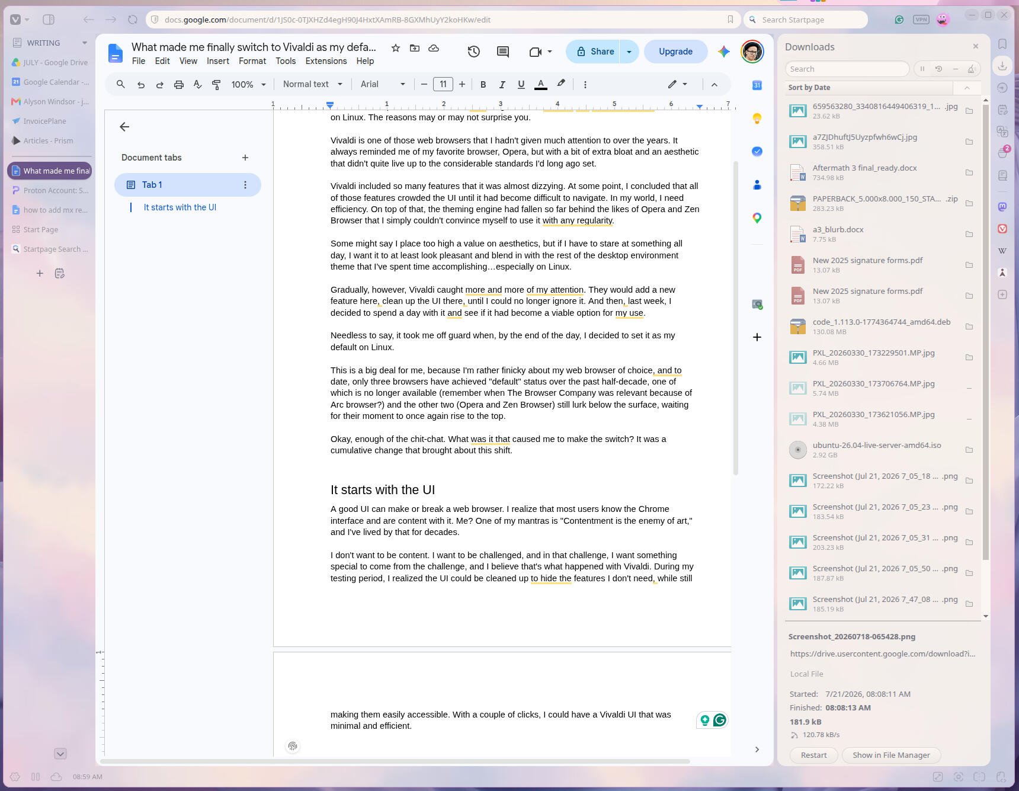
Task: Open the Arial font dropdown
Action: tap(383, 84)
